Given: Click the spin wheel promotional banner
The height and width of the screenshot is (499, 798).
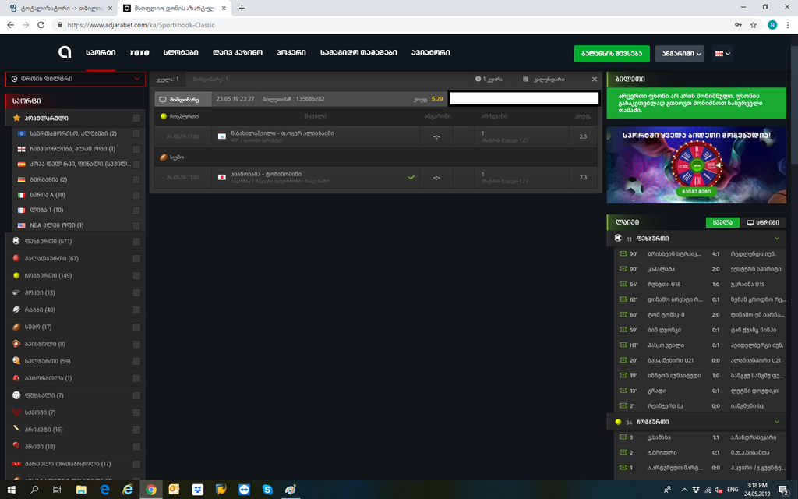Looking at the screenshot, I should point(696,165).
